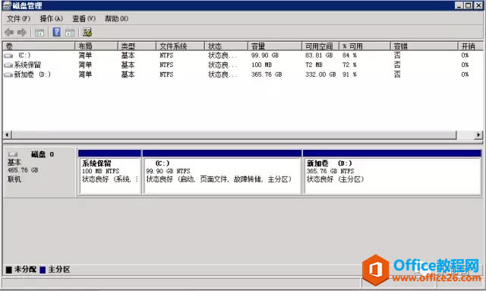Click the 100 MB capacity cell

(x=261, y=65)
